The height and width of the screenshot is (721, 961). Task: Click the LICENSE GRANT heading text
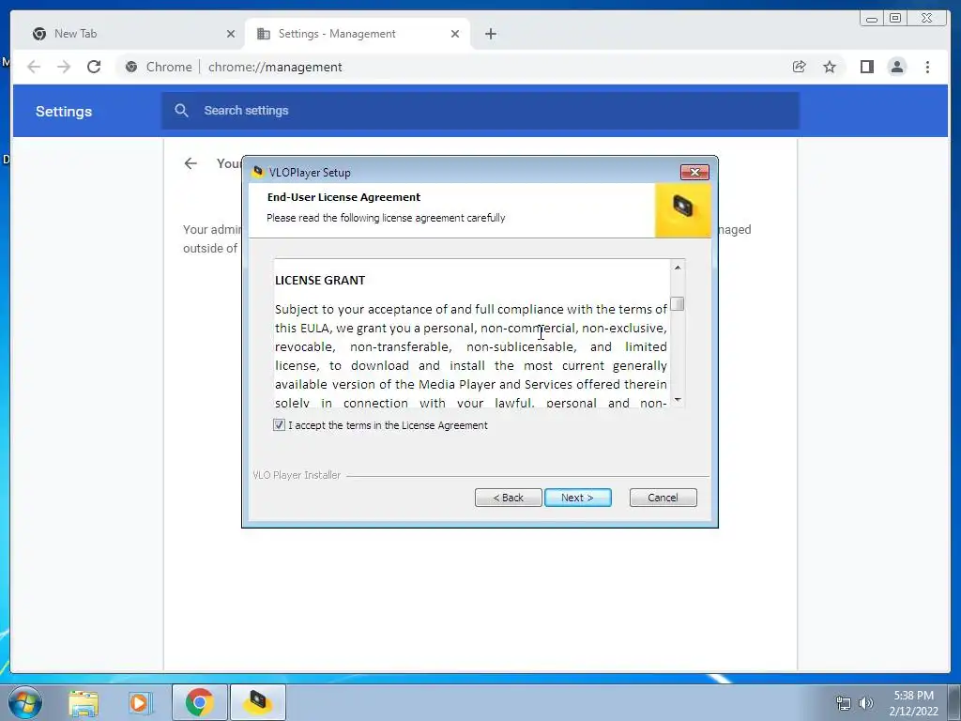320,280
